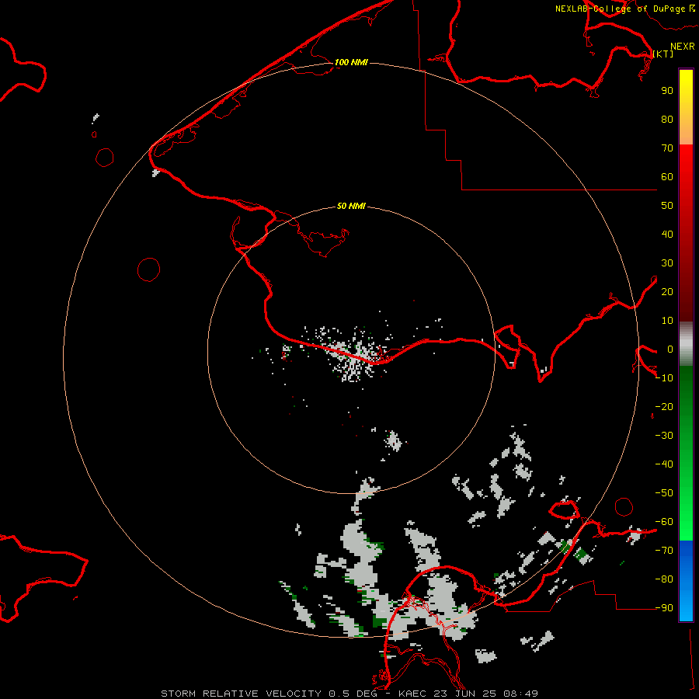Select the -90 knot scale value
This screenshot has height=699, width=699.
pos(664,608)
